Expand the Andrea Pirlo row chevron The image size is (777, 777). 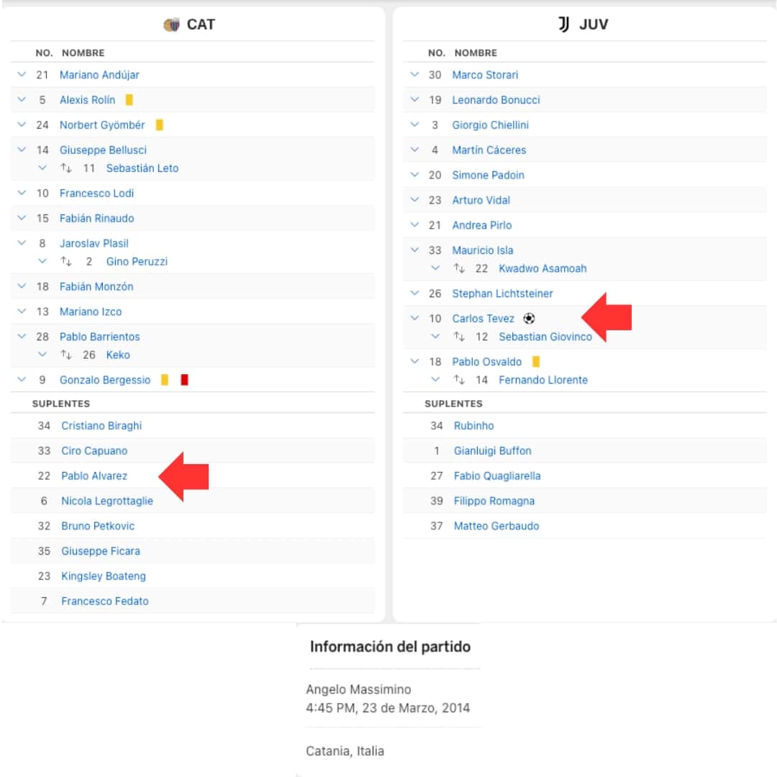tap(414, 225)
